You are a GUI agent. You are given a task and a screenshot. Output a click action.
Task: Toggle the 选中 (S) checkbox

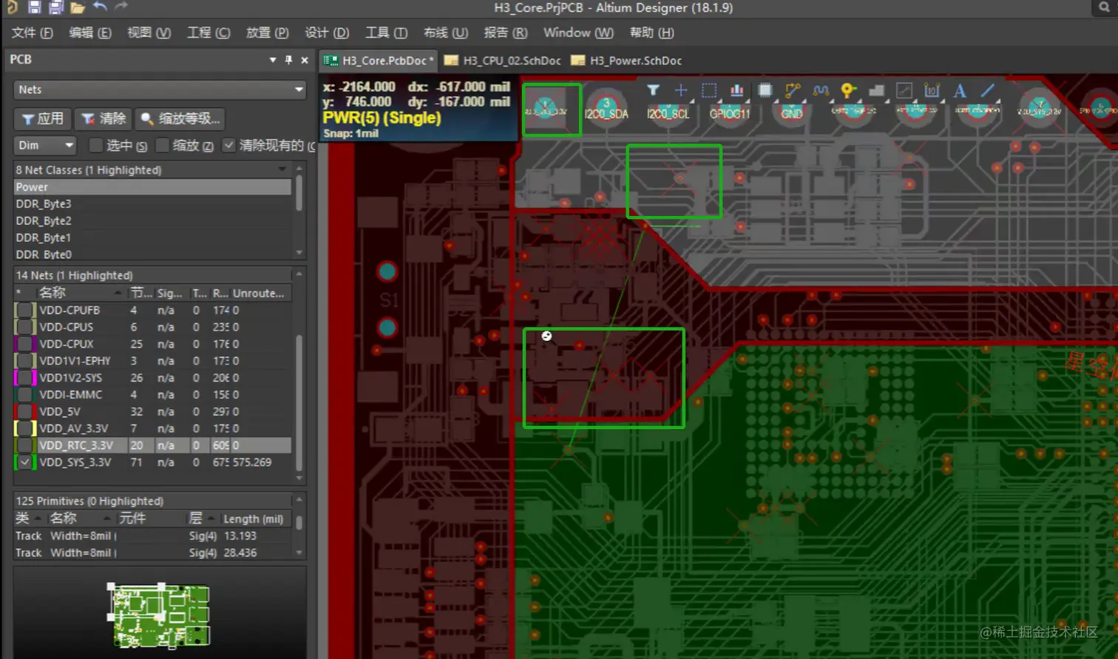tap(95, 145)
